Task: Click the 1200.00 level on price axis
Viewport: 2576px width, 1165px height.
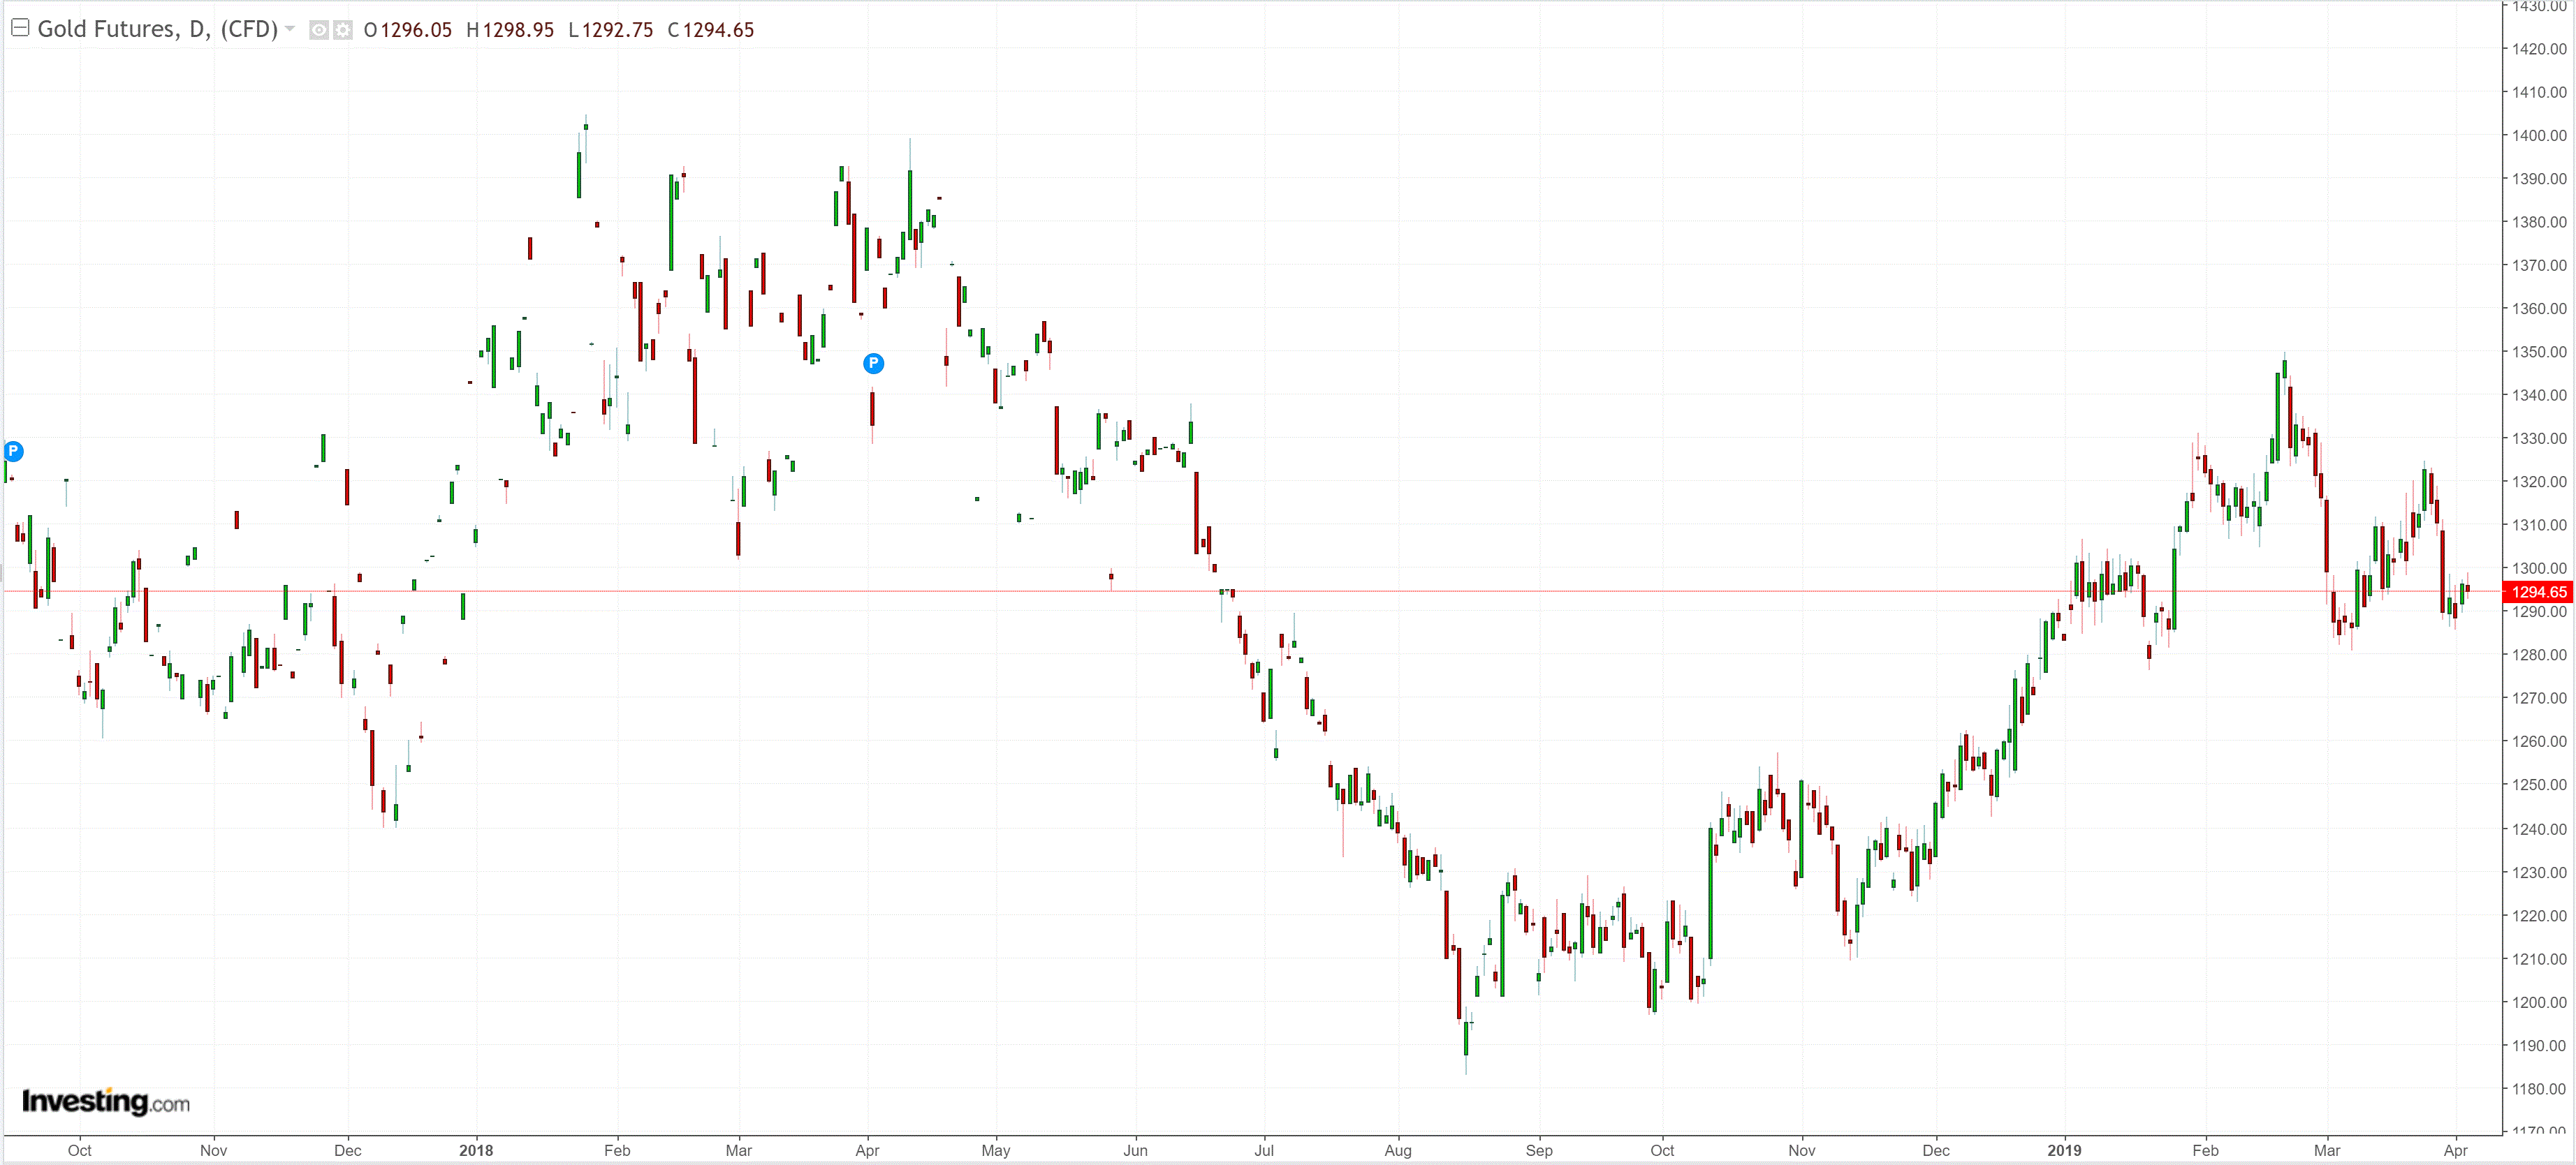Action: (2538, 1002)
